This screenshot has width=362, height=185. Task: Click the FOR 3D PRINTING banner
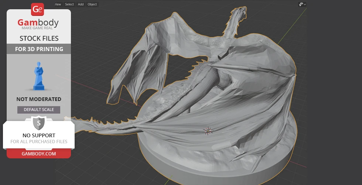(39, 49)
